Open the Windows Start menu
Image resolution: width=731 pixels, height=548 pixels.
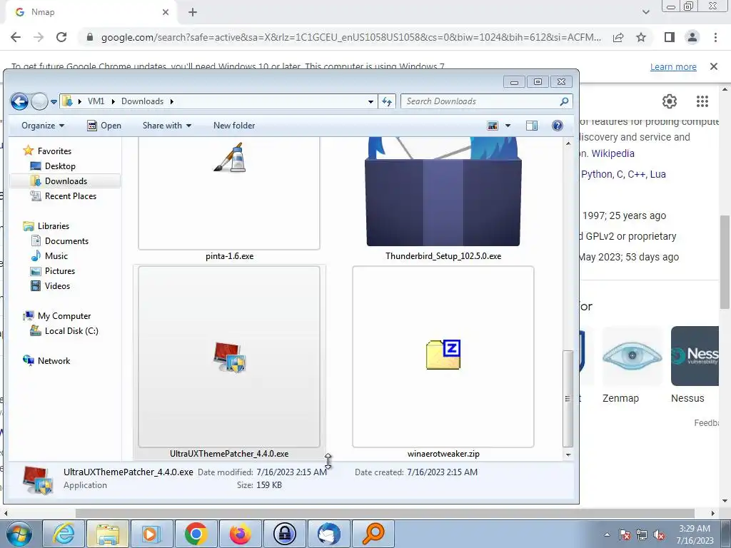19,534
